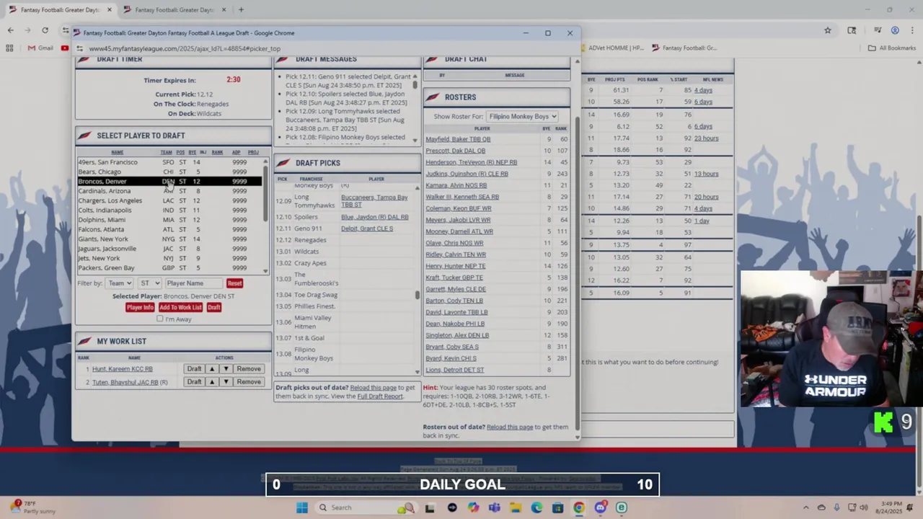Draft Hunt, Kareem from work list

coord(194,369)
